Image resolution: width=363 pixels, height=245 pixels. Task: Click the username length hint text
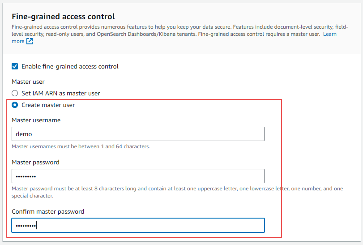coord(81,146)
